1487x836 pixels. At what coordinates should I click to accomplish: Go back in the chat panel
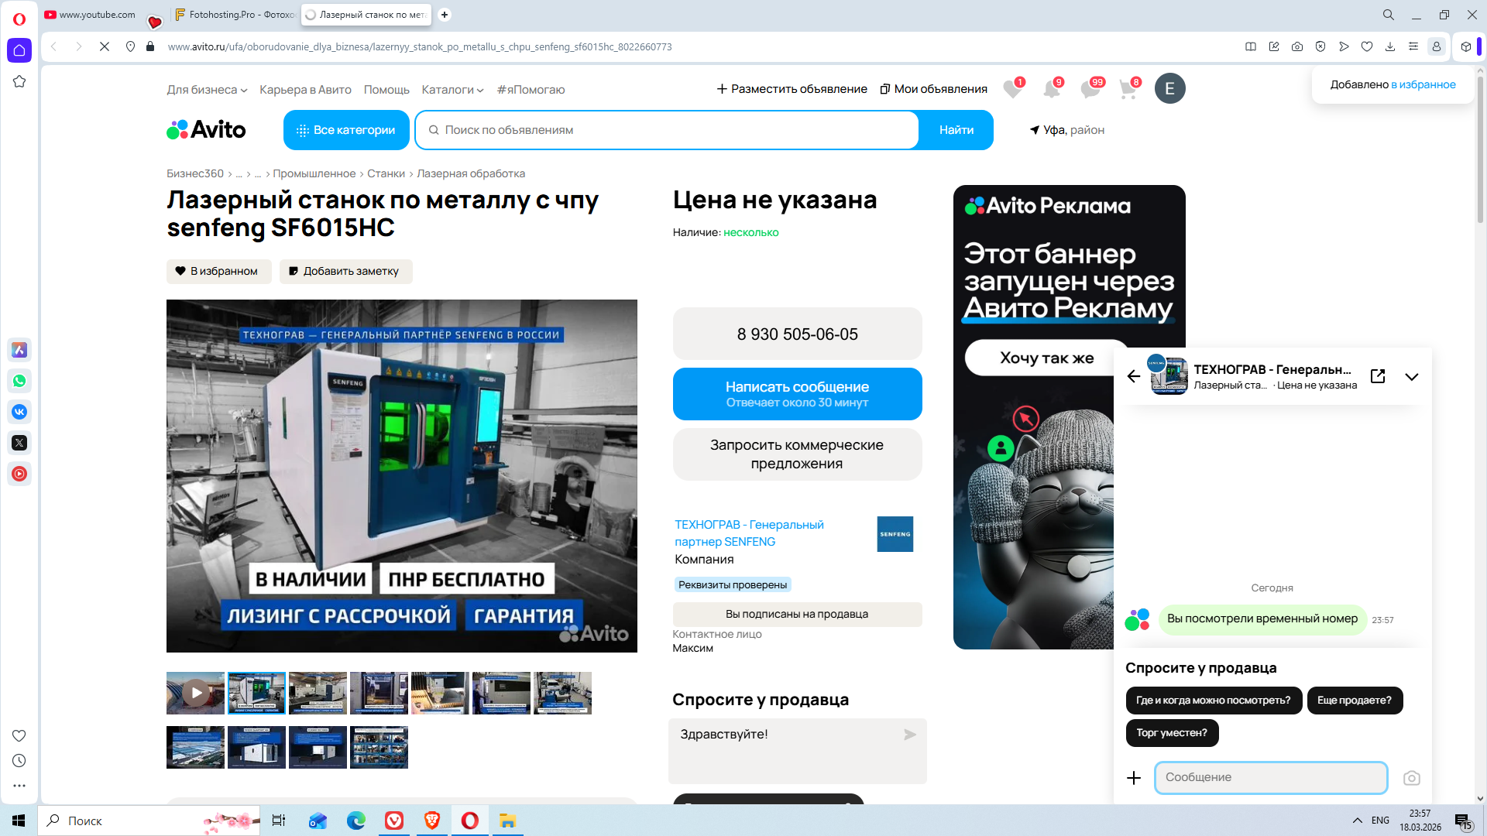coord(1134,376)
